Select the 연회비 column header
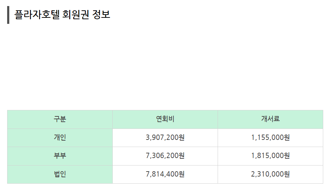Image resolution: width=330 pixels, height=194 pixels. coord(165,119)
